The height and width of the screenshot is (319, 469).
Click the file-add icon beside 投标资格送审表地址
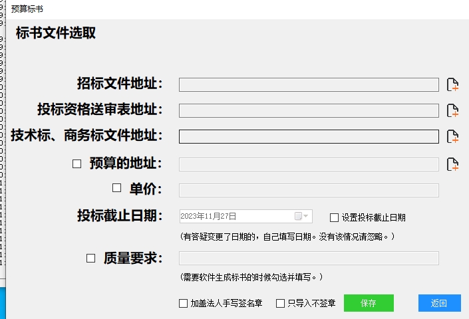[x=452, y=110]
